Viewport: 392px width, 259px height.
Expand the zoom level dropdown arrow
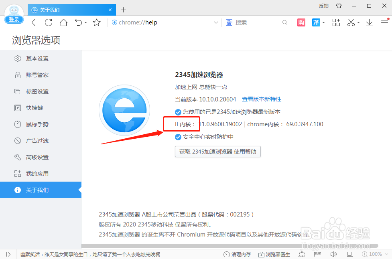pos(386,254)
